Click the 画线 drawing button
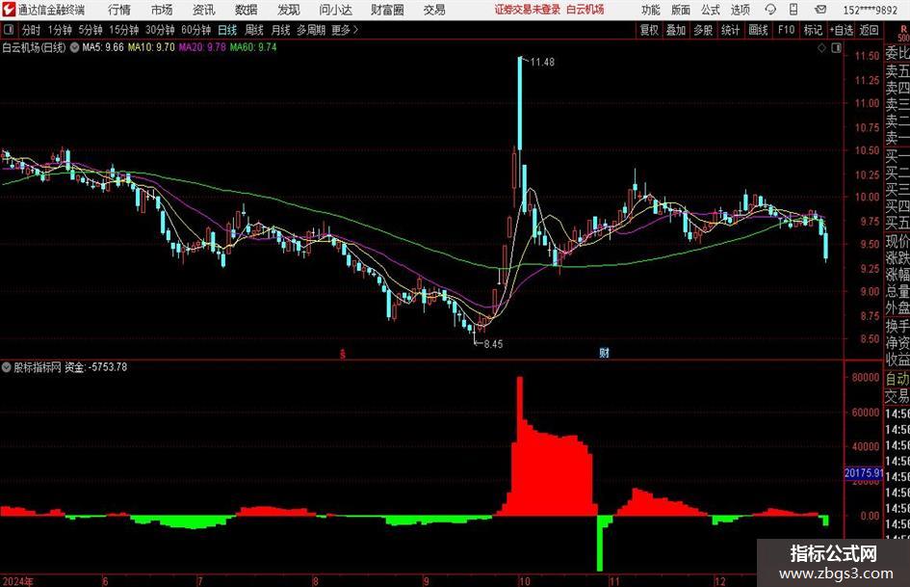910x587 pixels. point(758,30)
